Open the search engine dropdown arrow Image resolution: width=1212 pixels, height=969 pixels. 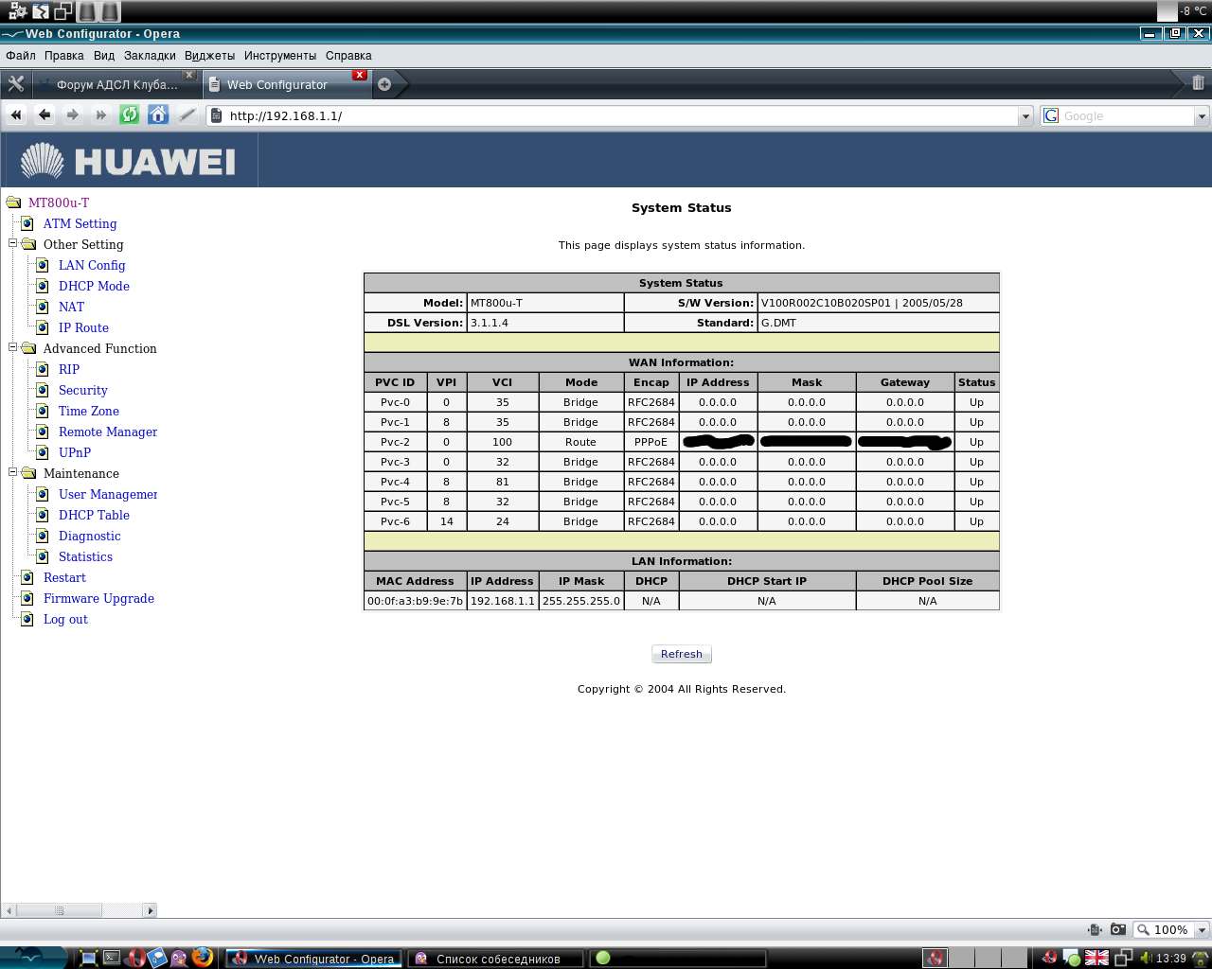pos(1202,115)
